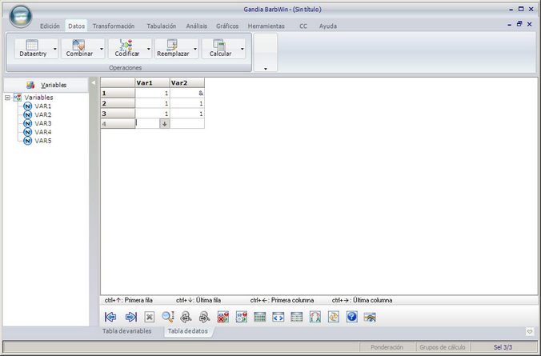Click the green data grid icon
The image size is (541, 356).
[260, 317]
